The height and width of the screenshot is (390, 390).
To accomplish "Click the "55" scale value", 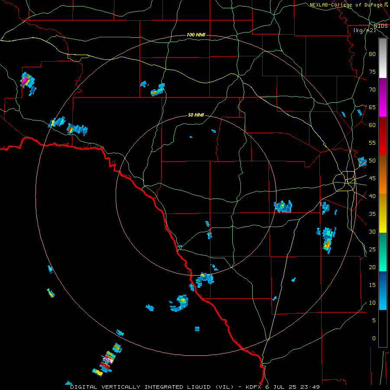I will coord(372,143).
